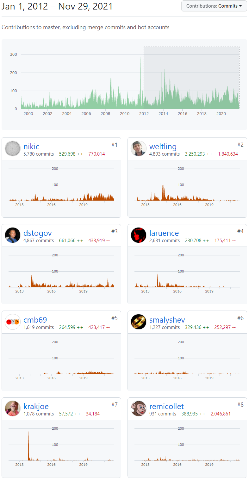
Task: Click cmb69's 264,599 ++ additions count
Action: [x=71, y=327]
